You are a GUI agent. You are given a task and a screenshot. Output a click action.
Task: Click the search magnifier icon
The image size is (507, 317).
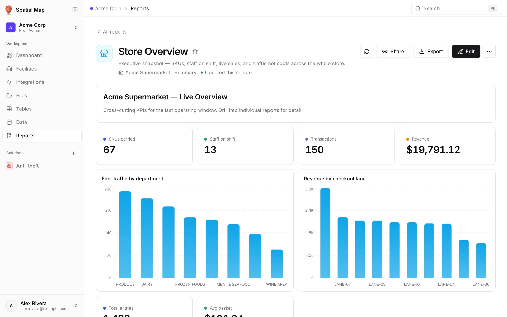[418, 8]
